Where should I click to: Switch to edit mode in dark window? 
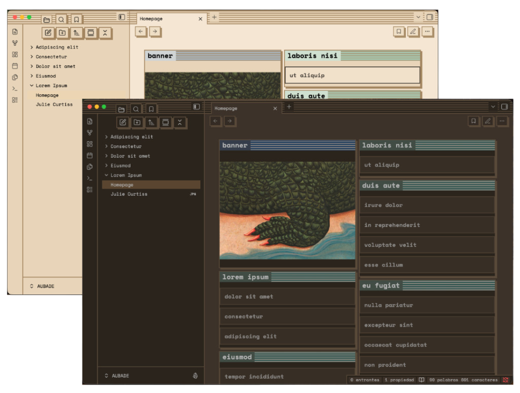pyautogui.click(x=488, y=121)
